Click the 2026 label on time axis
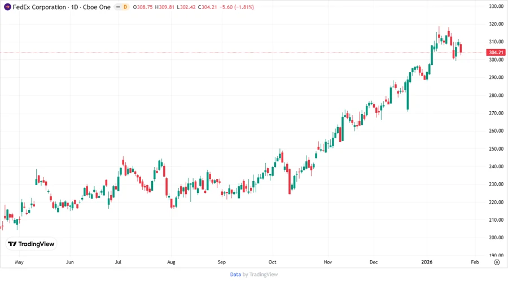 (427, 262)
